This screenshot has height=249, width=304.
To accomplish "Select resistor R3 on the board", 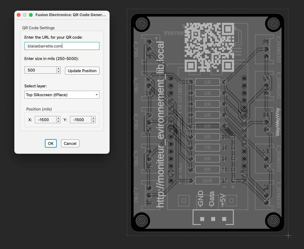I will click(208, 104).
